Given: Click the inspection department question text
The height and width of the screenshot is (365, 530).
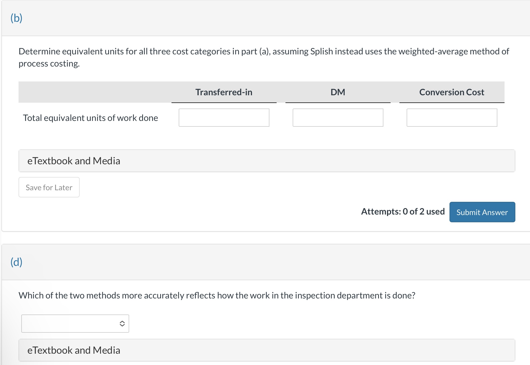Looking at the screenshot, I should tap(217, 295).
